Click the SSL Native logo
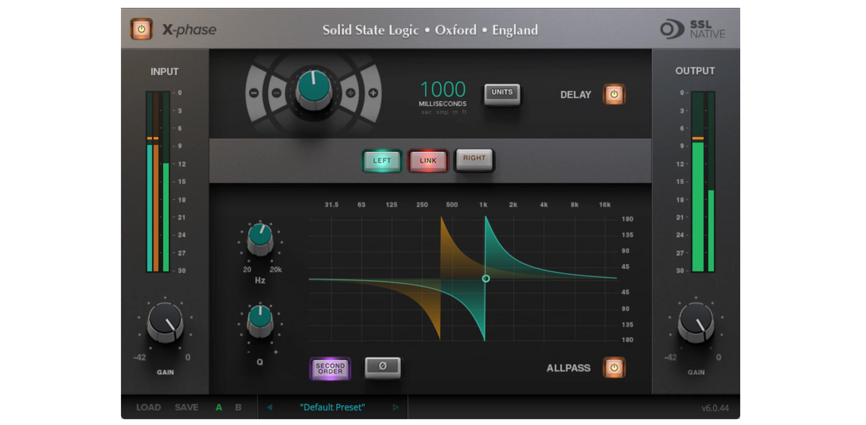 693,29
